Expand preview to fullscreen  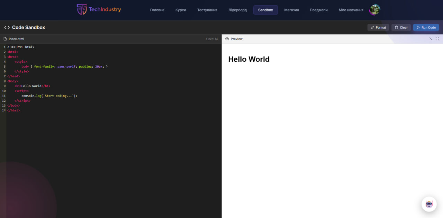(437, 39)
